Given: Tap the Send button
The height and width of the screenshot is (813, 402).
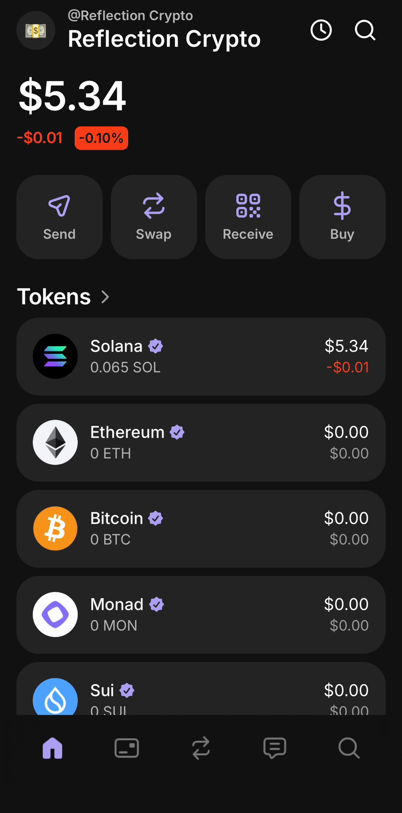Looking at the screenshot, I should click(60, 217).
